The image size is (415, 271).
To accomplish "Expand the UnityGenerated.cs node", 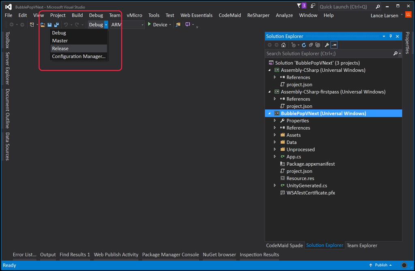I will pos(275,186).
